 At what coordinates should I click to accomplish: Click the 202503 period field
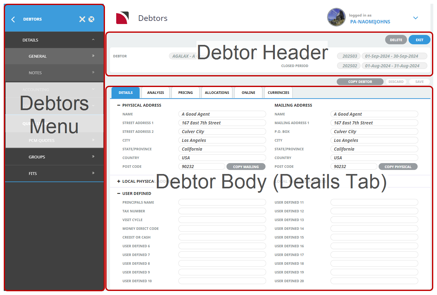coord(349,56)
